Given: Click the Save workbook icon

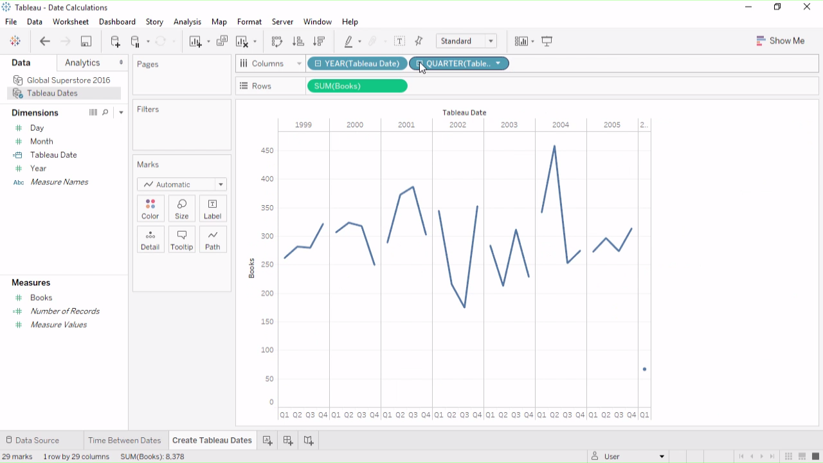Looking at the screenshot, I should (x=86, y=41).
